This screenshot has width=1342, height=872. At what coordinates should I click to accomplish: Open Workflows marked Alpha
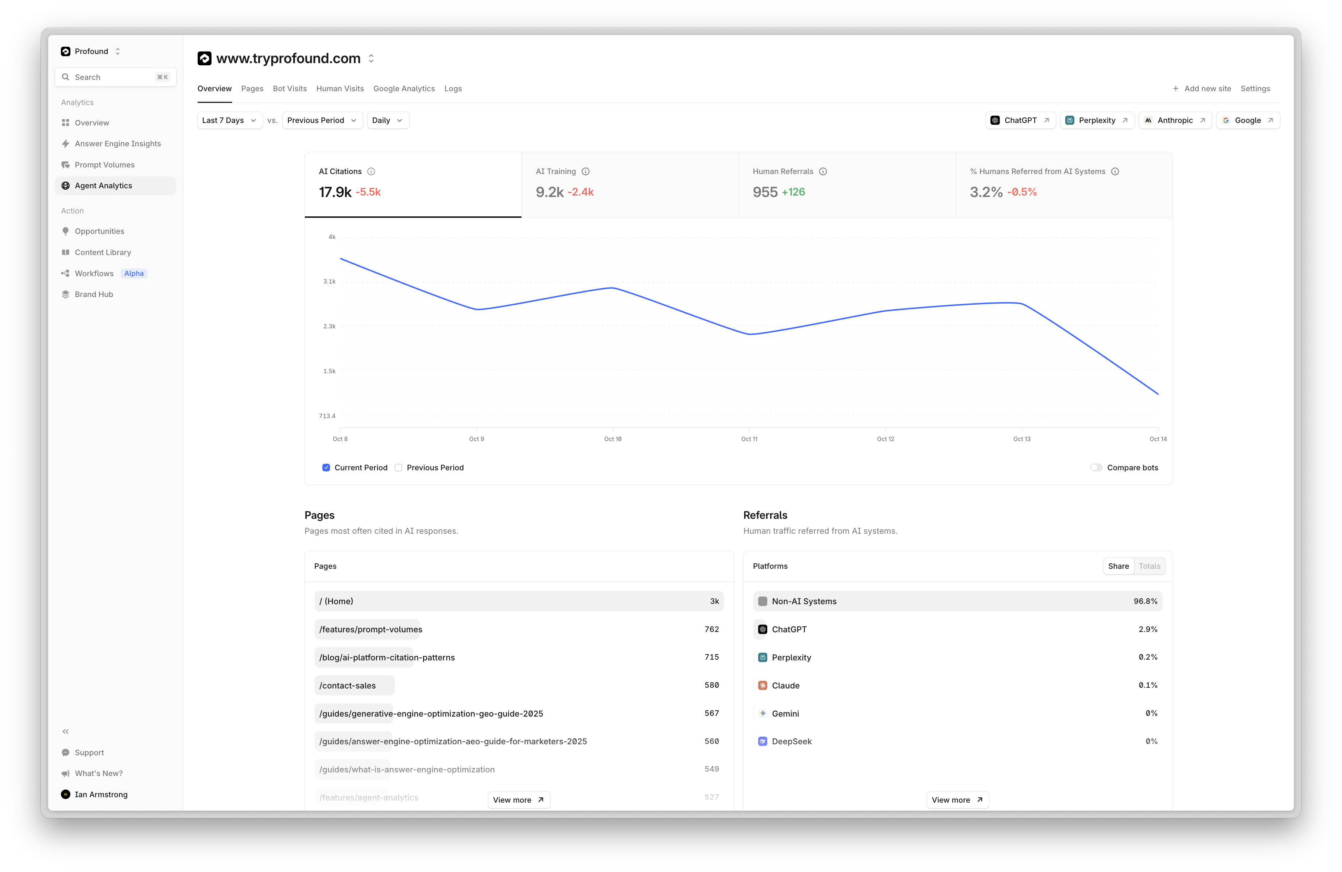[x=94, y=273]
